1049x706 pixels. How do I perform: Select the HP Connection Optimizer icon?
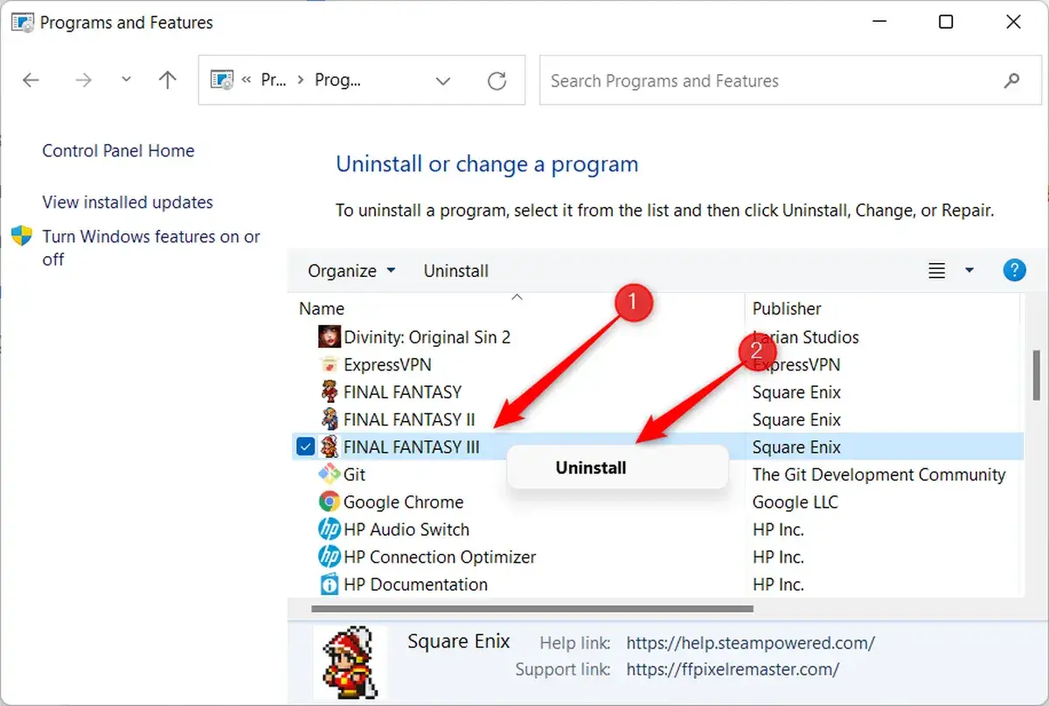[x=330, y=557]
